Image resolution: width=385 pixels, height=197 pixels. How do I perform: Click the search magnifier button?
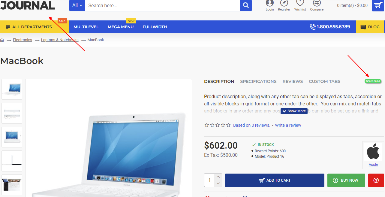pos(246,5)
